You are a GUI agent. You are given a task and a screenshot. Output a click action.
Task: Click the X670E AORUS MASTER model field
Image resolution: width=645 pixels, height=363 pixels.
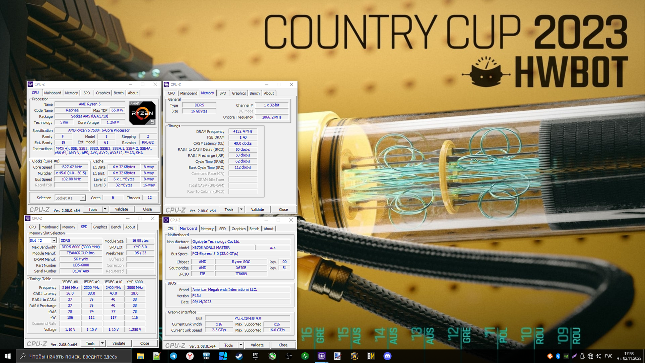pyautogui.click(x=223, y=248)
